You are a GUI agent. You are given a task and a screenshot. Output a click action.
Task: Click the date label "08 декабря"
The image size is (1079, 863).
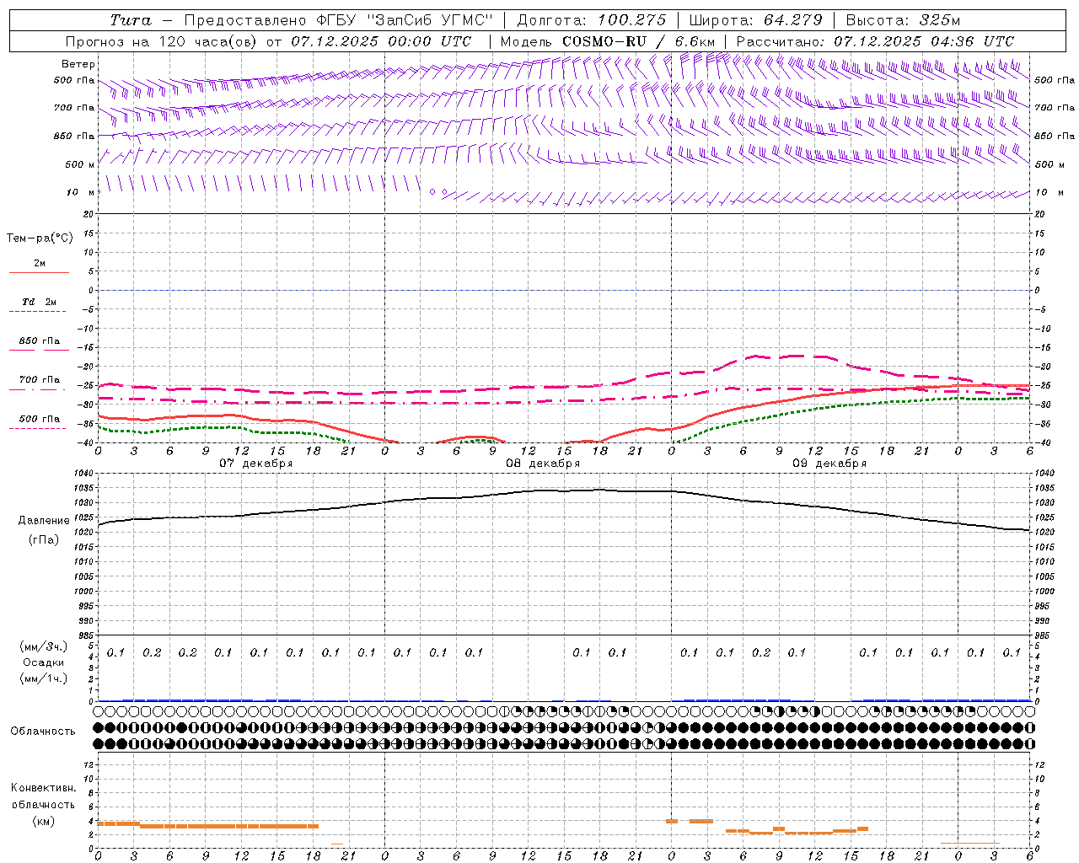(543, 464)
